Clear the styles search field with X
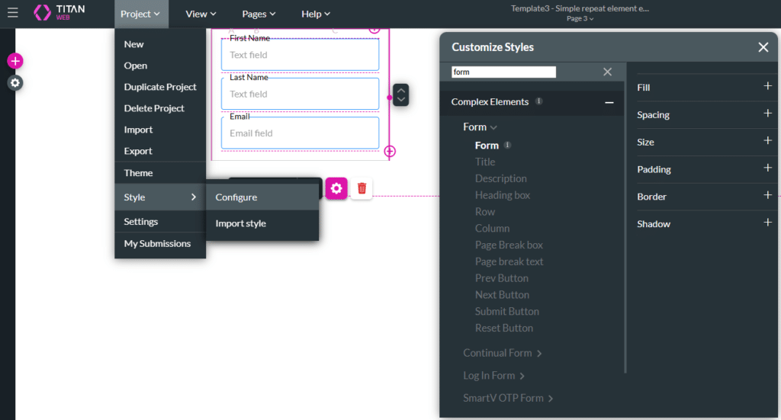This screenshot has width=781, height=420. click(607, 72)
